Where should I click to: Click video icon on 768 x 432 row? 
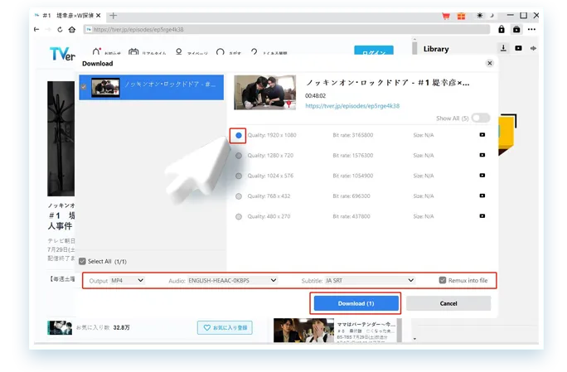[482, 196]
